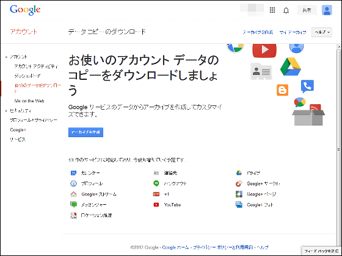The width and height of the screenshot is (342, 256).
Task: Select サービス in sidebar
Action: [18, 140]
